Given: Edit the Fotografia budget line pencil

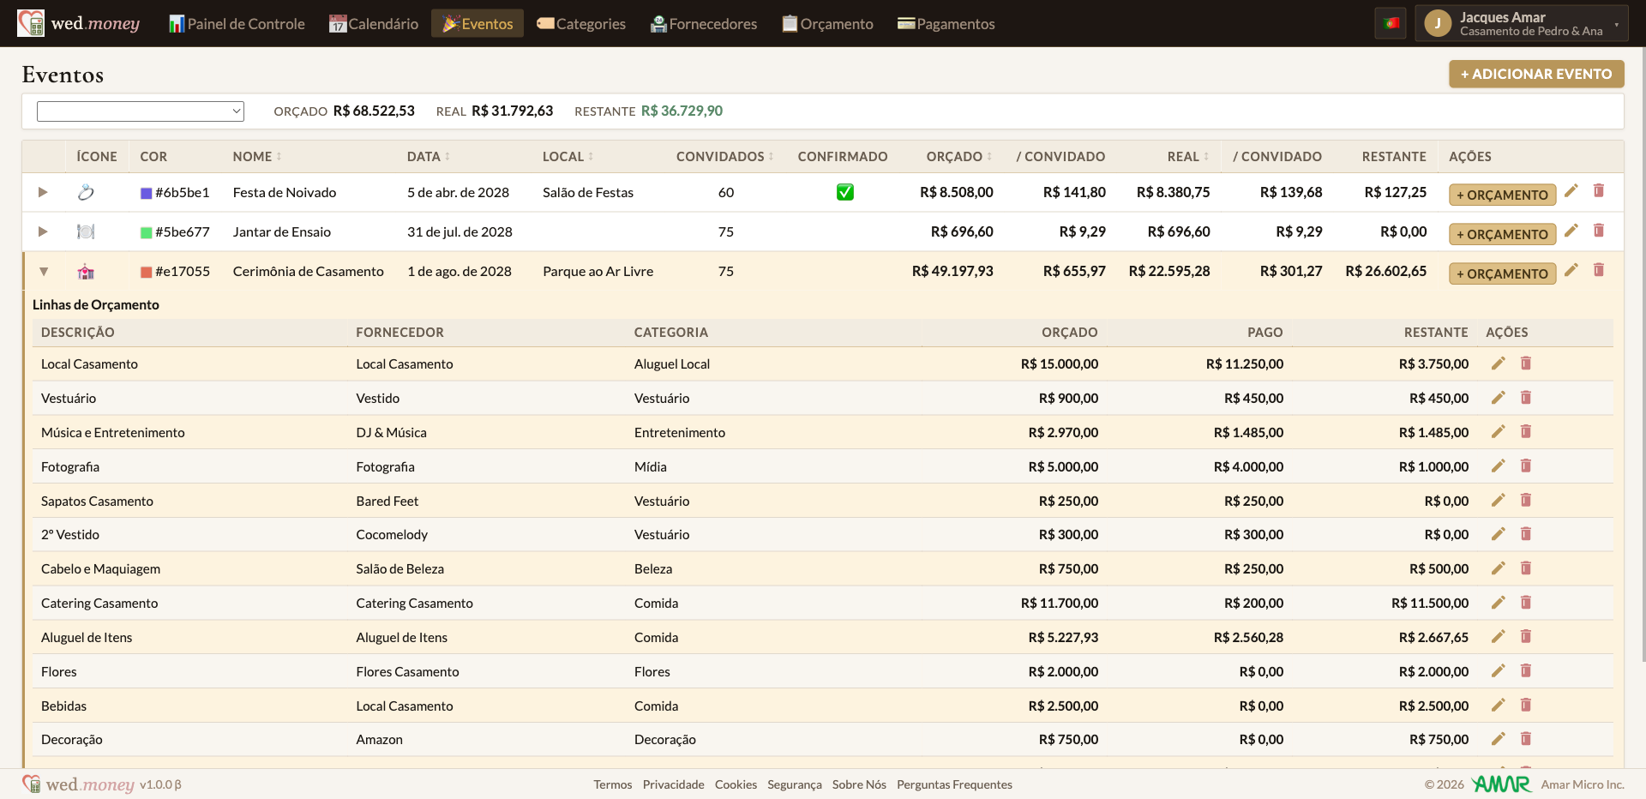Looking at the screenshot, I should (x=1498, y=466).
